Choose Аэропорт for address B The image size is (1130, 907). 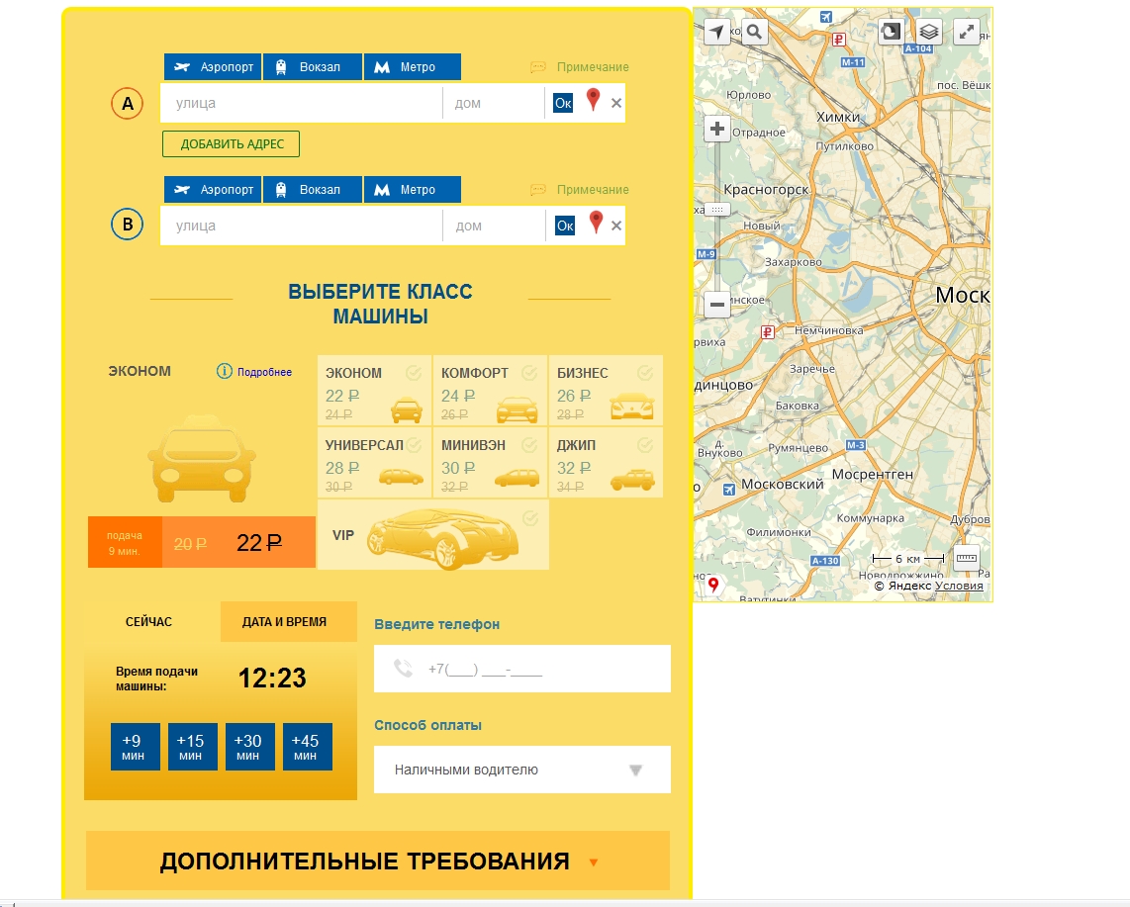pos(213,190)
